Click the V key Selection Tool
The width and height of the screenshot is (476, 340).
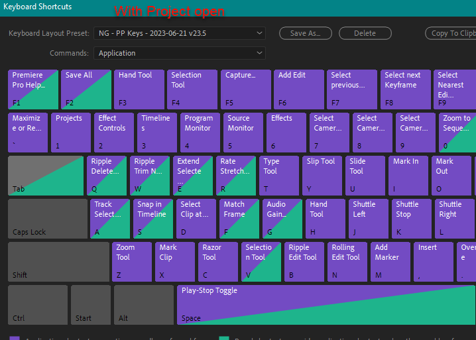click(x=261, y=262)
